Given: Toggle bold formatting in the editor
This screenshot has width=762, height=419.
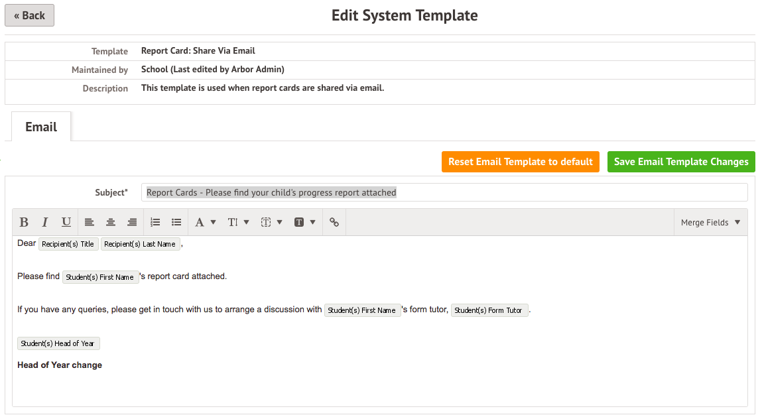Looking at the screenshot, I should click(x=24, y=223).
